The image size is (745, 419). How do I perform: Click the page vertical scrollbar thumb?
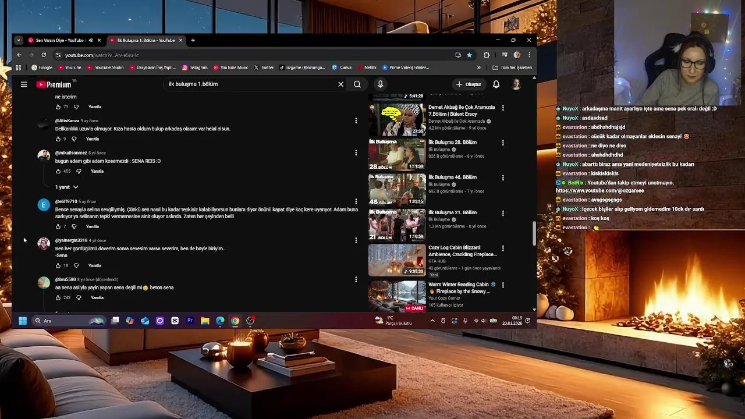click(534, 233)
